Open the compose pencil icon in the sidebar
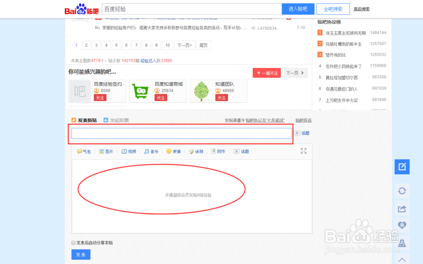The height and width of the screenshot is (264, 423). 402,166
